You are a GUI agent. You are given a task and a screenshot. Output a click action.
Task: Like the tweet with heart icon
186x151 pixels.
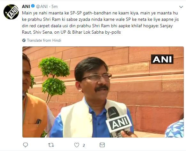coord(77,145)
